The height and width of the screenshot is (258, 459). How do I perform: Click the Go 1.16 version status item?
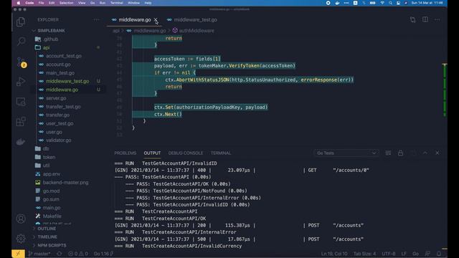click(x=101, y=254)
